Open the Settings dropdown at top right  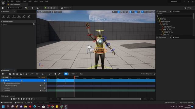[x=189, y=8]
